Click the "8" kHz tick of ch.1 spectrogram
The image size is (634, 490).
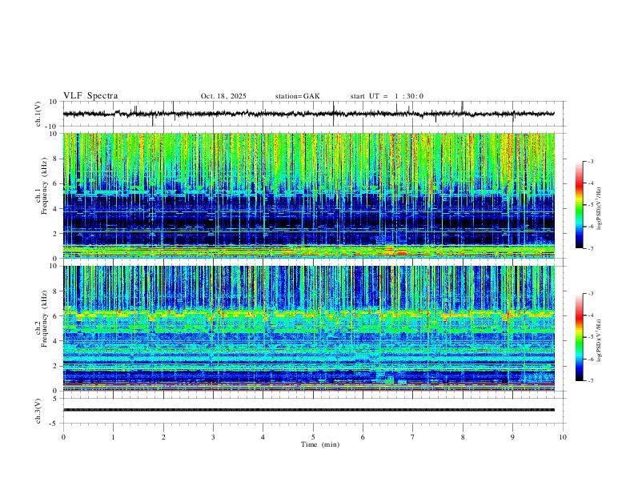tap(56, 159)
